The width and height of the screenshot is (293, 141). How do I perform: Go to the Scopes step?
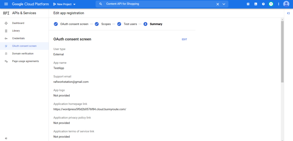click(106, 24)
